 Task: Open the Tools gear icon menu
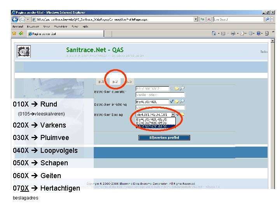coord(251,33)
